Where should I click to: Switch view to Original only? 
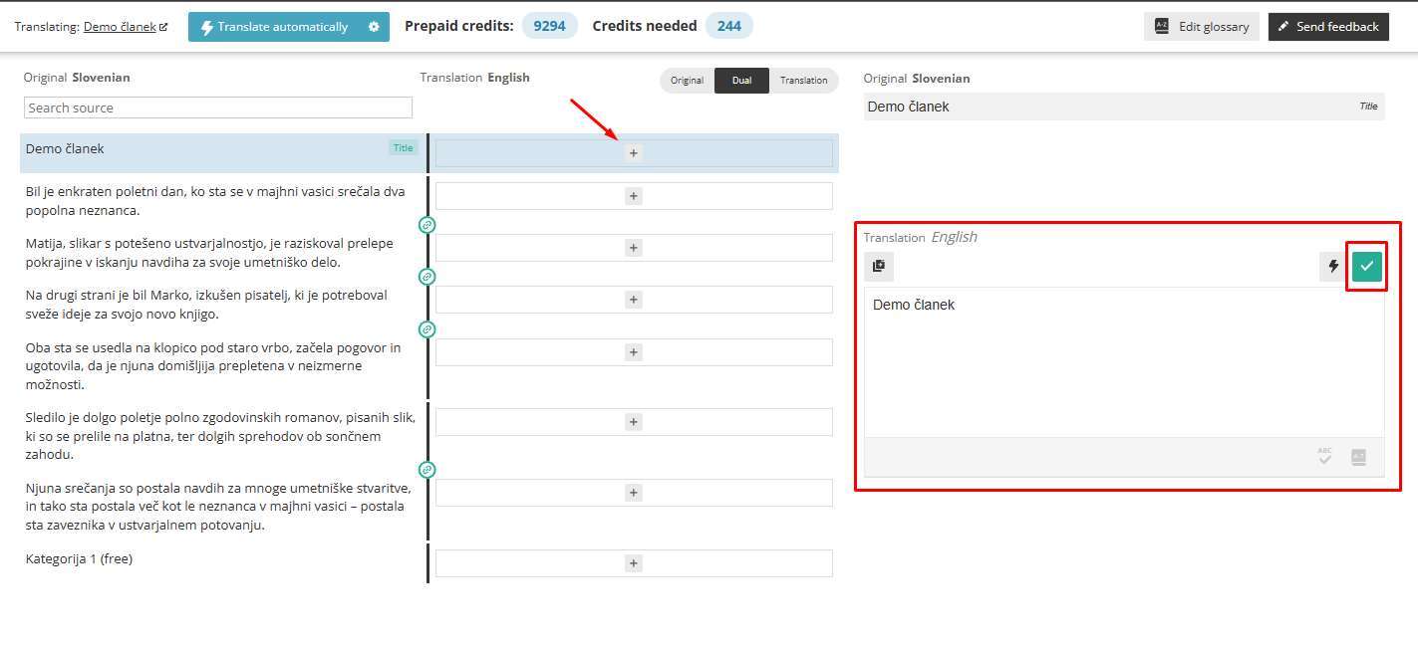[687, 81]
